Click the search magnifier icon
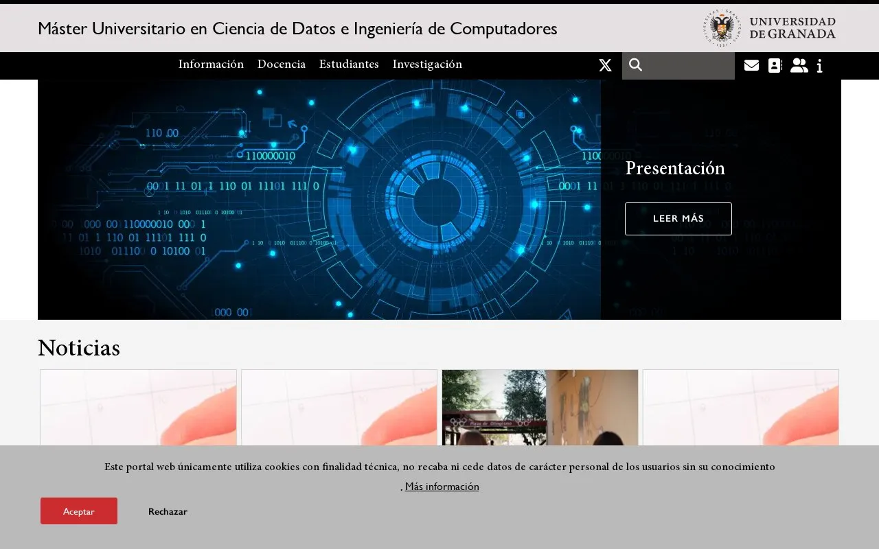 pos(636,65)
